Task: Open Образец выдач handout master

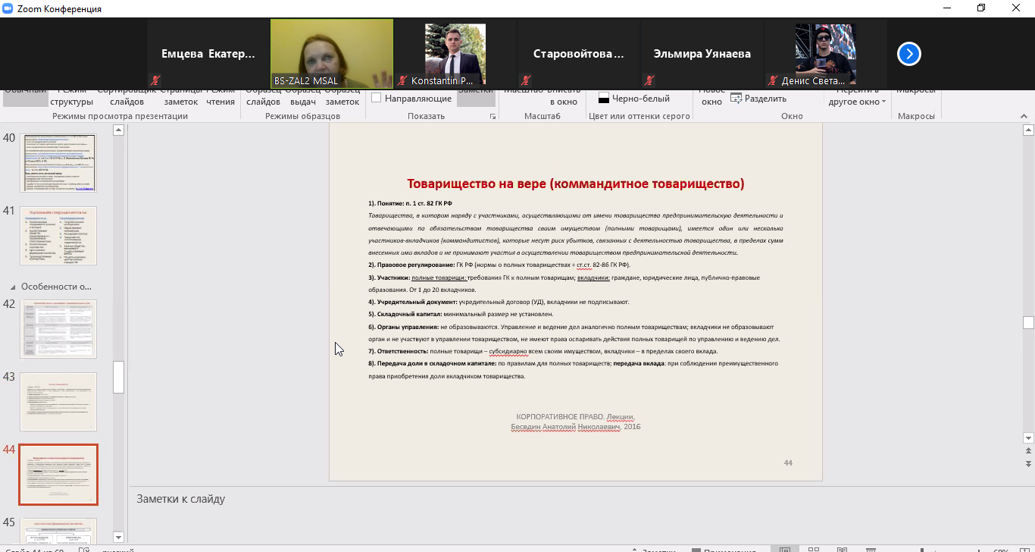Action: coord(303,96)
